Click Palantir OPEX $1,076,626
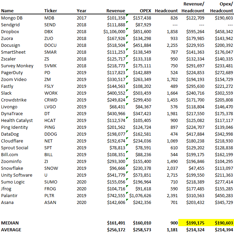 140,196
